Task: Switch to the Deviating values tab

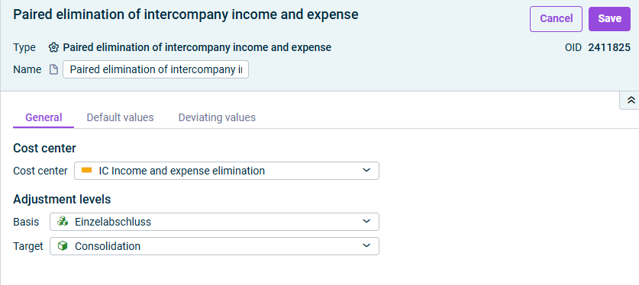Action: [217, 117]
